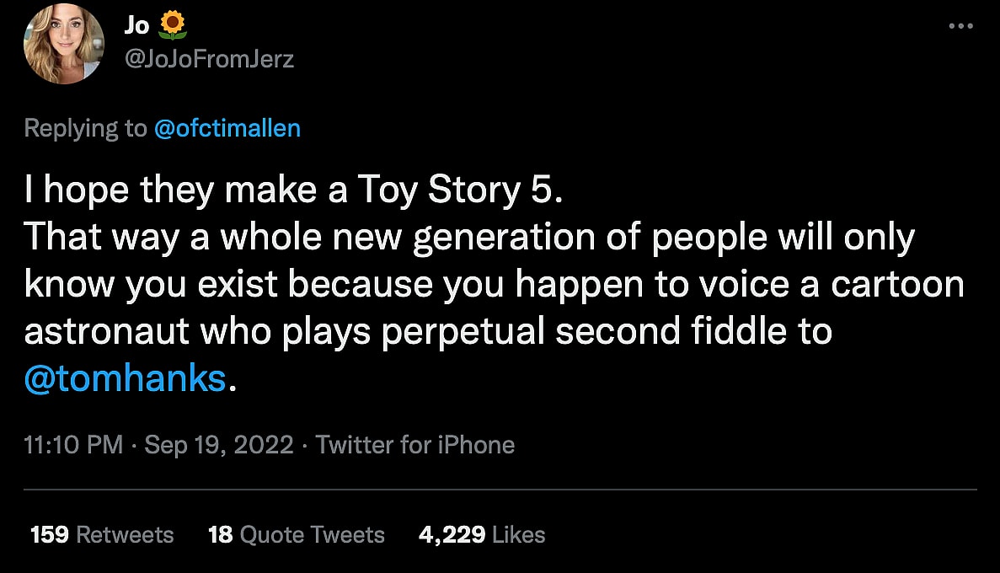Click the number 4,229 in likes count
This screenshot has width=1000, height=573.
point(451,534)
